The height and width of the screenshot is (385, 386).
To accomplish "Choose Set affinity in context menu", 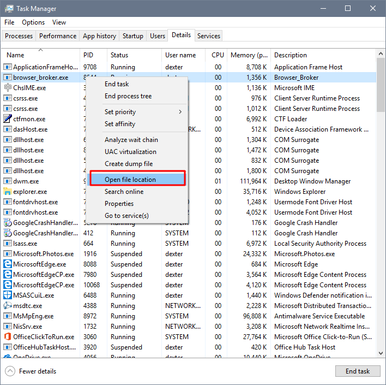I will click(x=137, y=124).
